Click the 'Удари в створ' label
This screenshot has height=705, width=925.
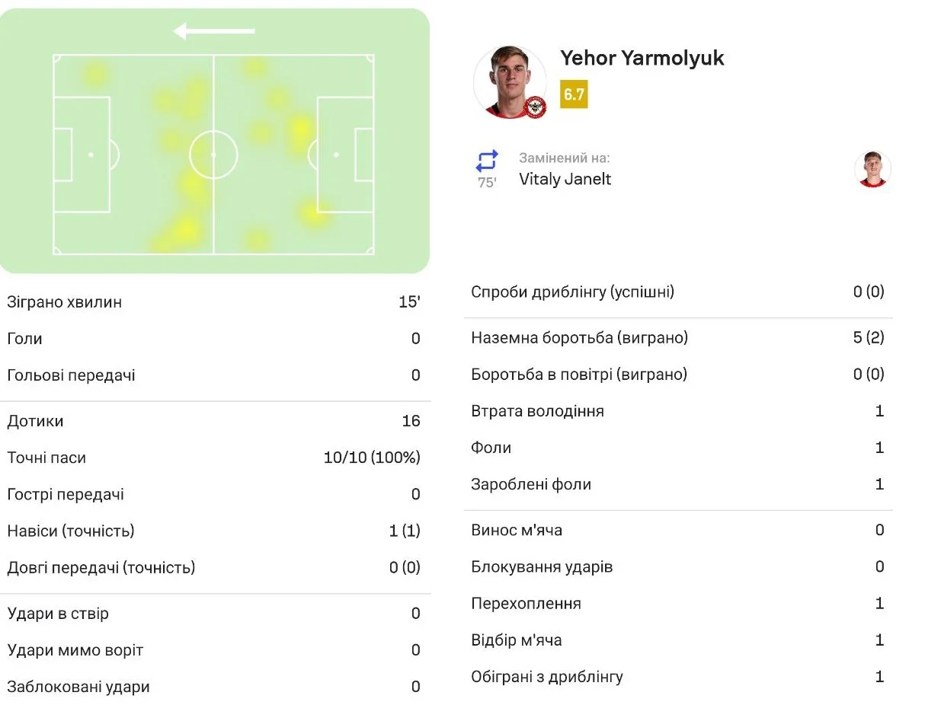[58, 614]
